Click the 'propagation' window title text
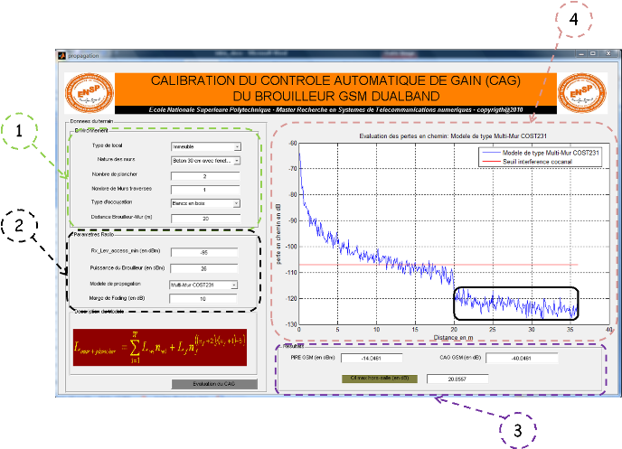 click(83, 56)
